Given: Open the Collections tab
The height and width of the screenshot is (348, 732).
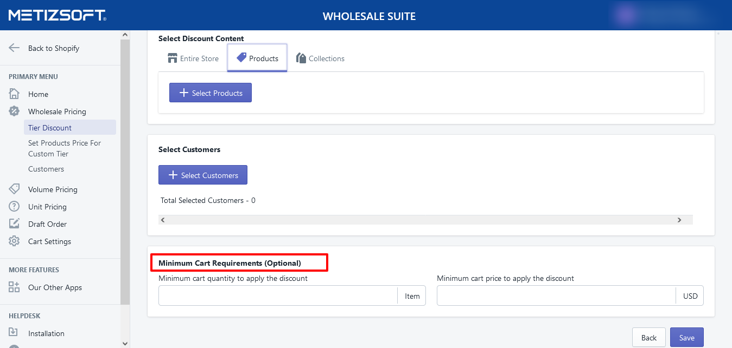Looking at the screenshot, I should tap(320, 58).
